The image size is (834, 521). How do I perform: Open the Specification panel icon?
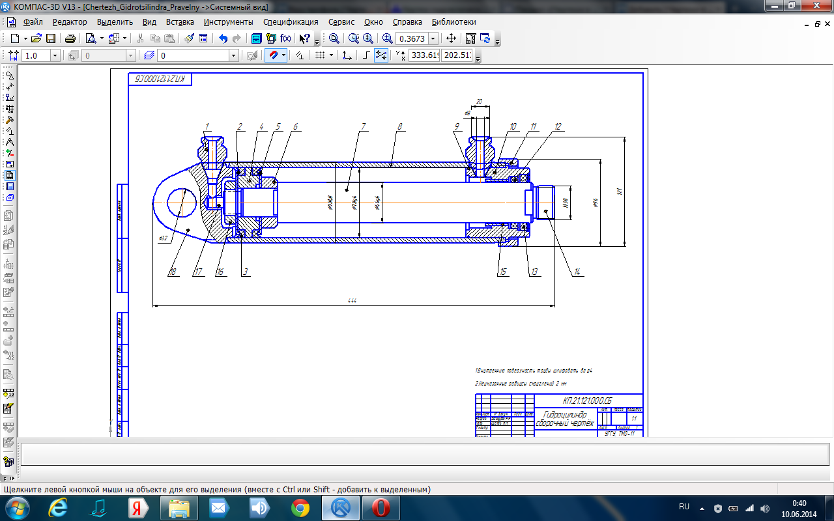(x=9, y=175)
